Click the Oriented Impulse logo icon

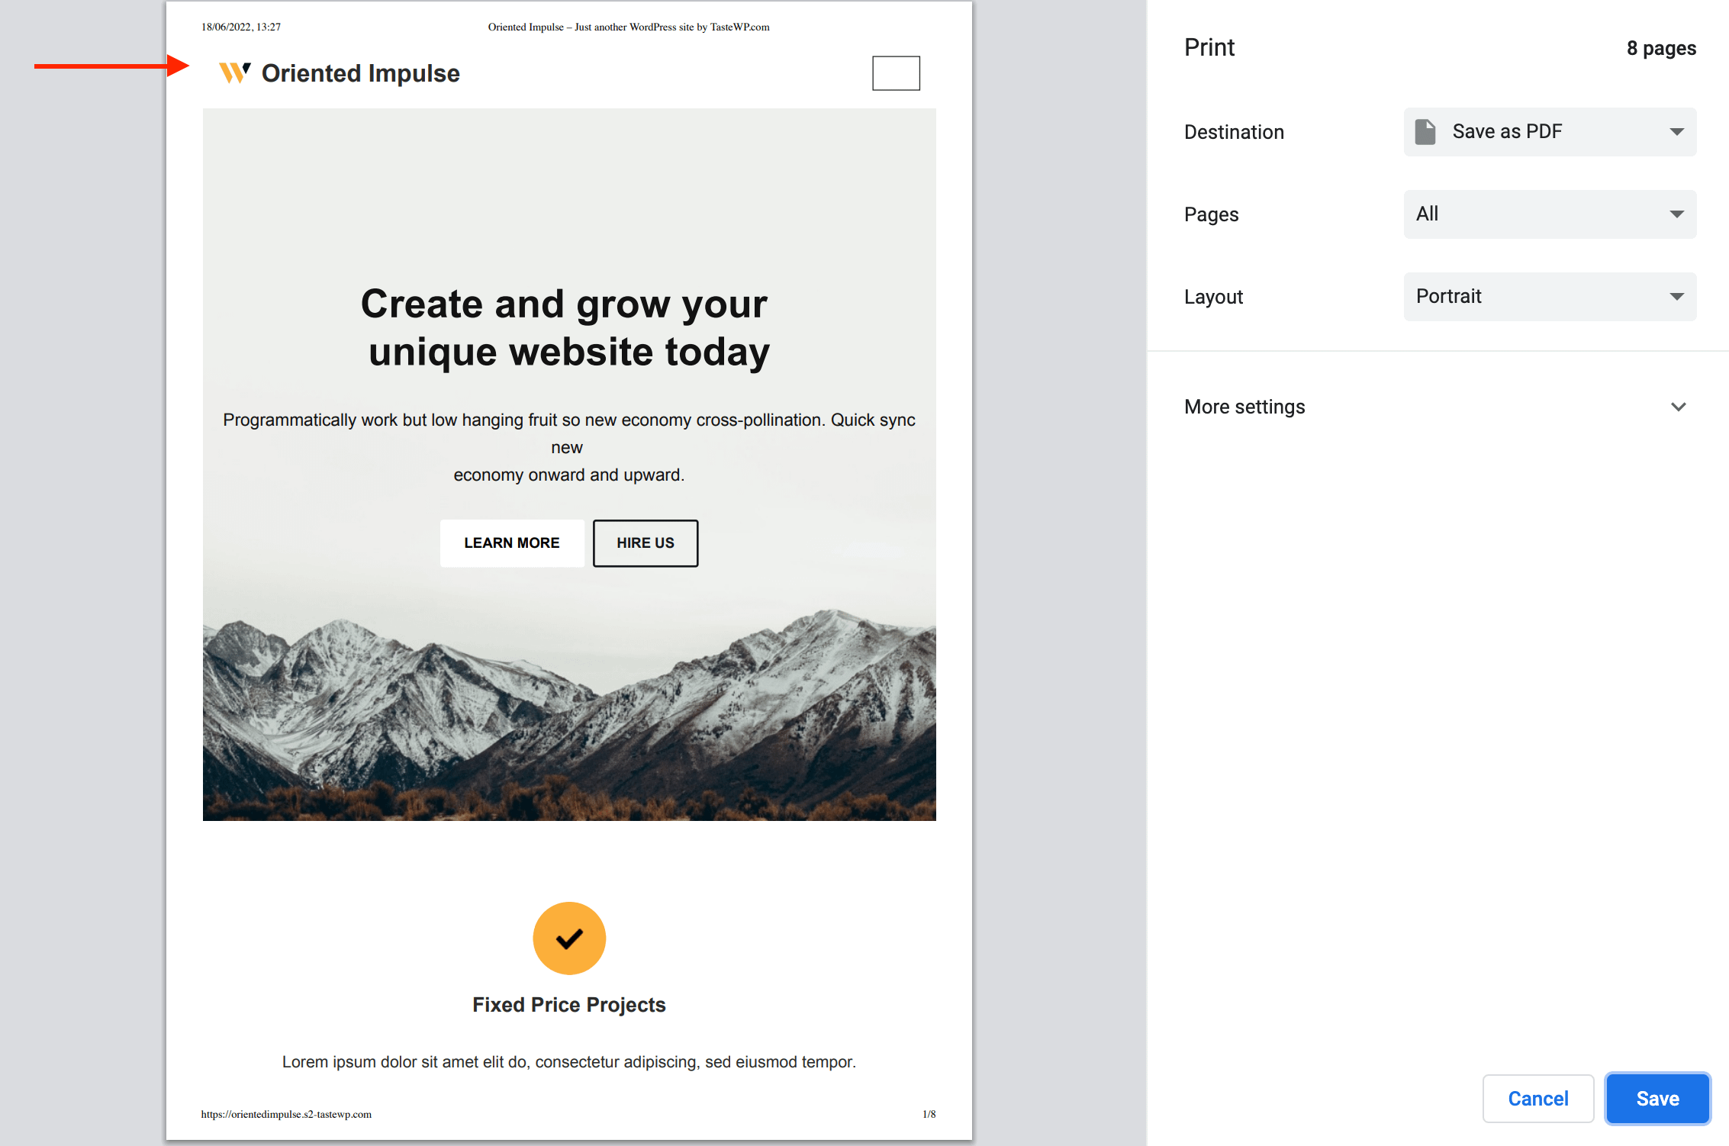[234, 73]
